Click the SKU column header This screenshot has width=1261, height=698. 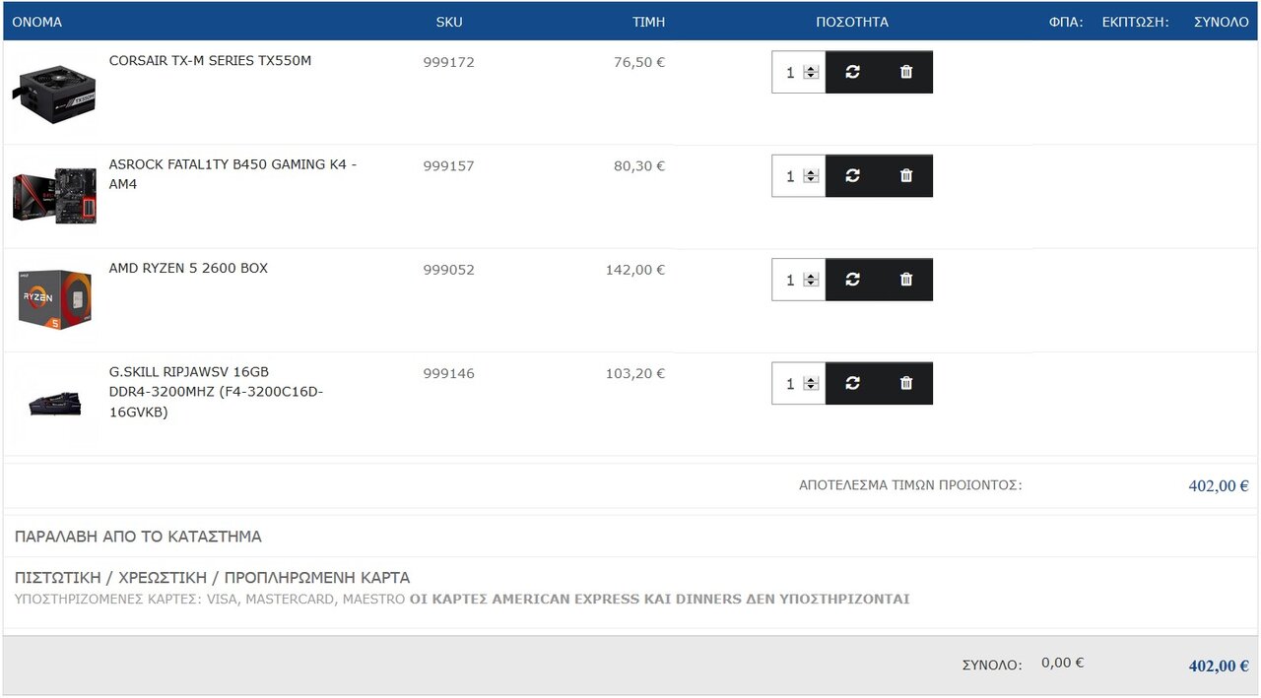point(449,22)
